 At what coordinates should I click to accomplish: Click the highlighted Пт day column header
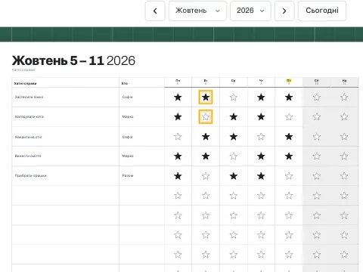(289, 82)
